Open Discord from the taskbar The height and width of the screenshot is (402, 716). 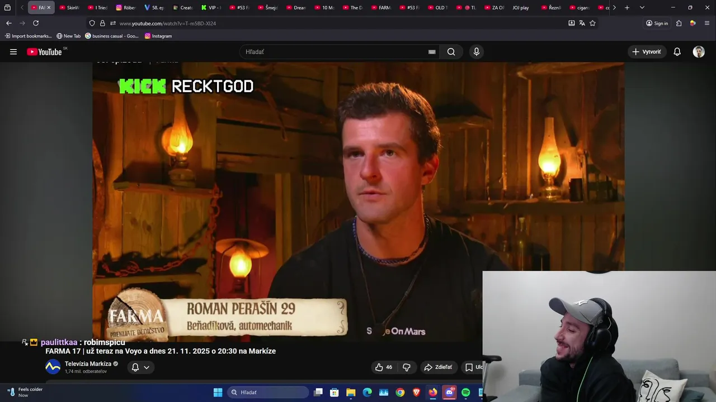pos(449,393)
